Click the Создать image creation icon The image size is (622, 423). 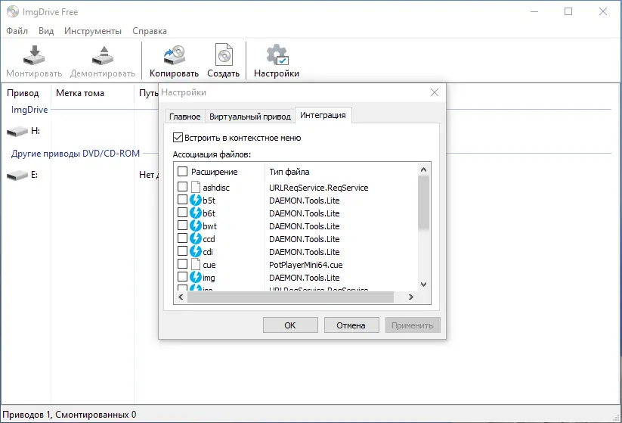(224, 54)
